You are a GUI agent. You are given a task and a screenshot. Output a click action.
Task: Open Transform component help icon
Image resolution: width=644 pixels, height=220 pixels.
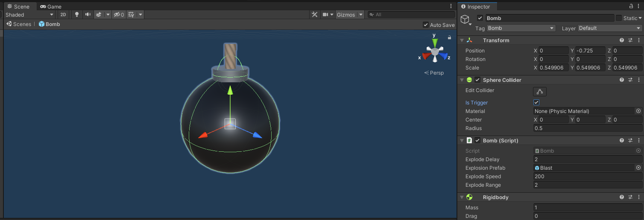coord(622,40)
